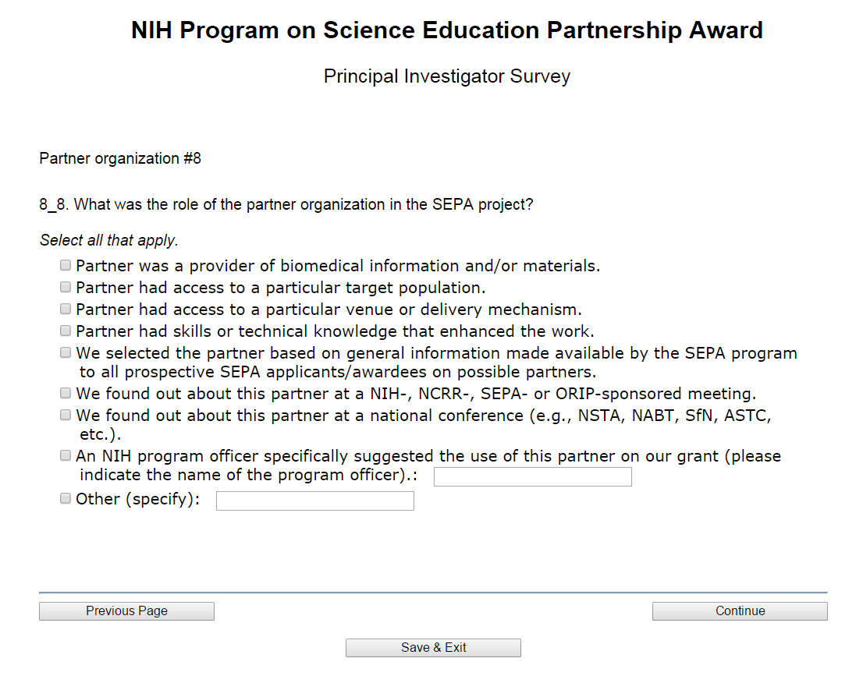Image resolution: width=863 pixels, height=690 pixels.
Task: Check 'NIH program officer specifically suggested' box
Action: [x=66, y=456]
